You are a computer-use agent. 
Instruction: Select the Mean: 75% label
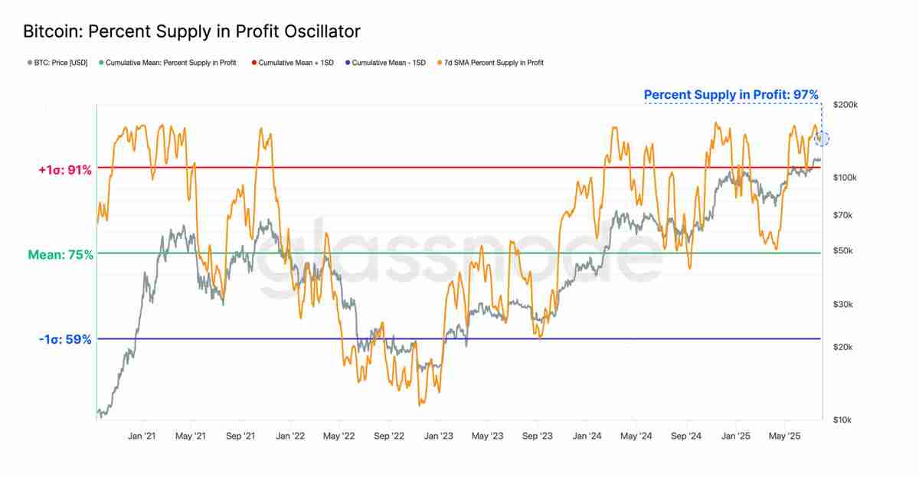[61, 255]
